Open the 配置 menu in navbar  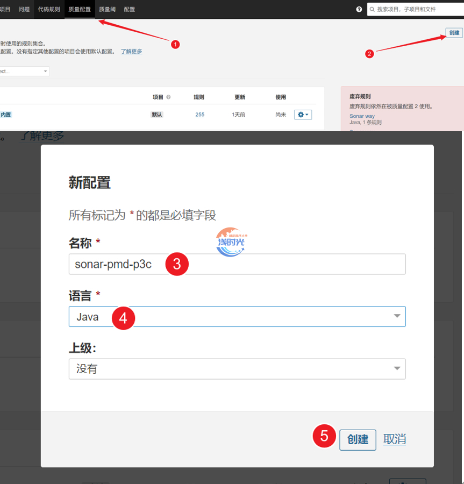pos(130,9)
